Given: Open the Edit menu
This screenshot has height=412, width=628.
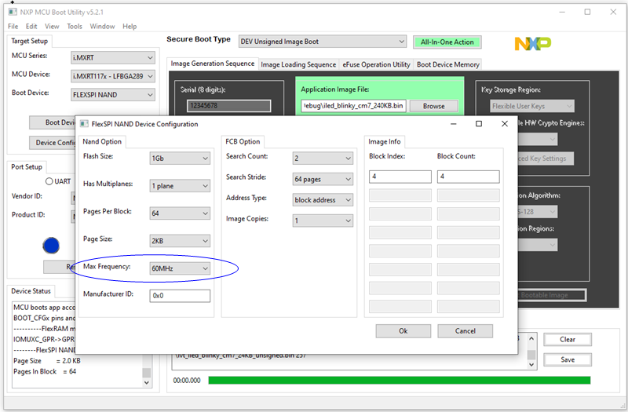Looking at the screenshot, I should [x=31, y=27].
